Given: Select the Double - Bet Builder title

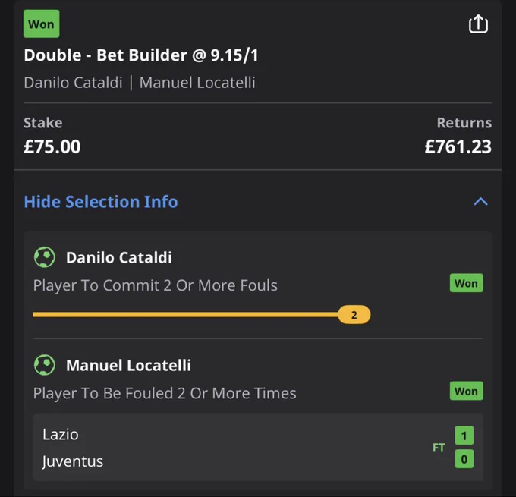Looking at the screenshot, I should (141, 55).
